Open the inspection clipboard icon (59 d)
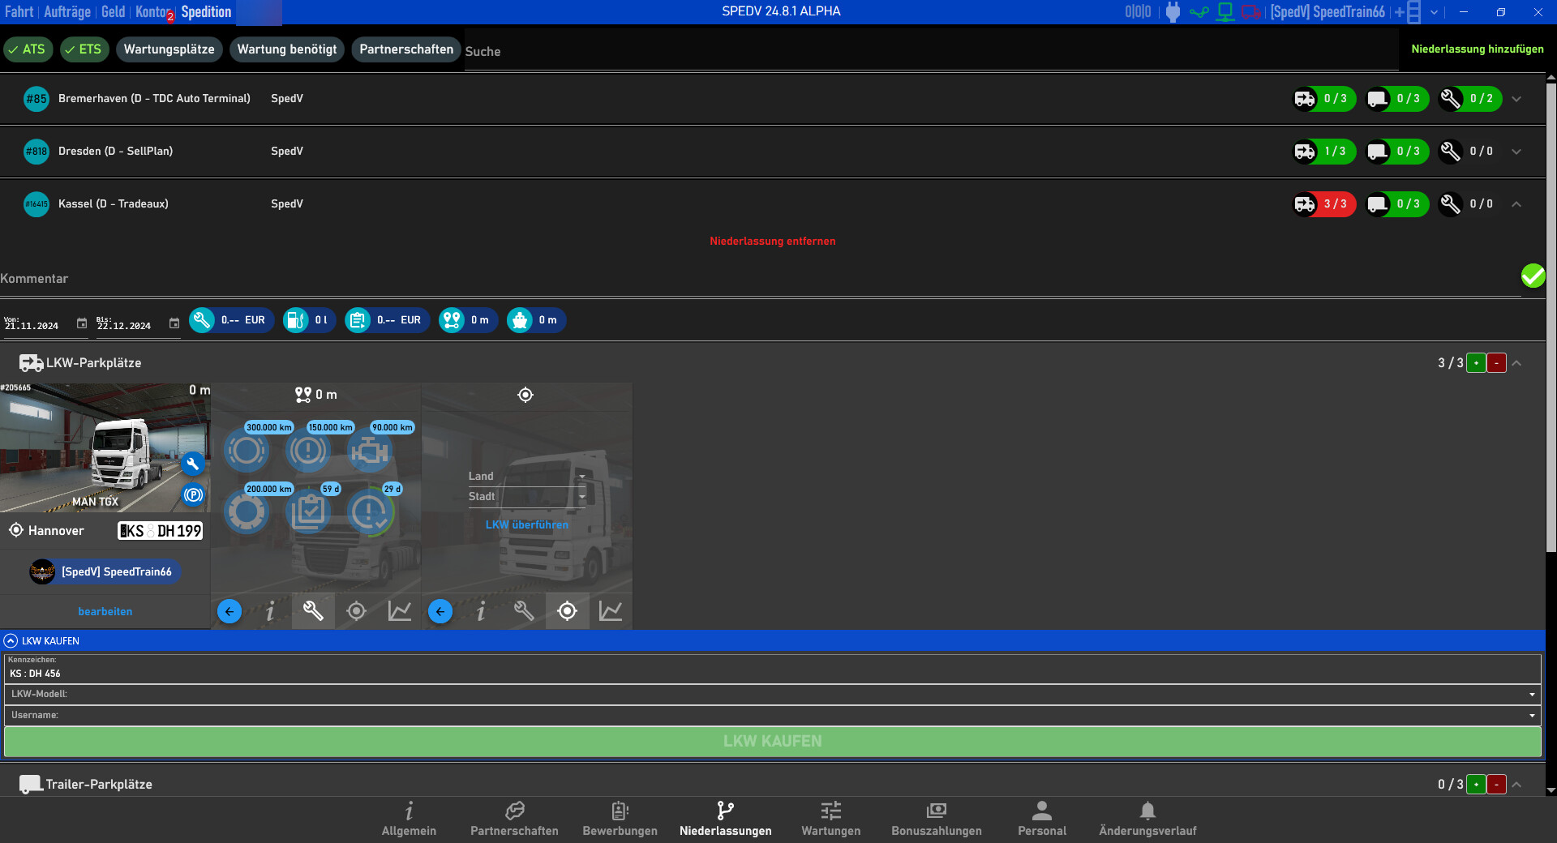The image size is (1557, 843). 308,511
